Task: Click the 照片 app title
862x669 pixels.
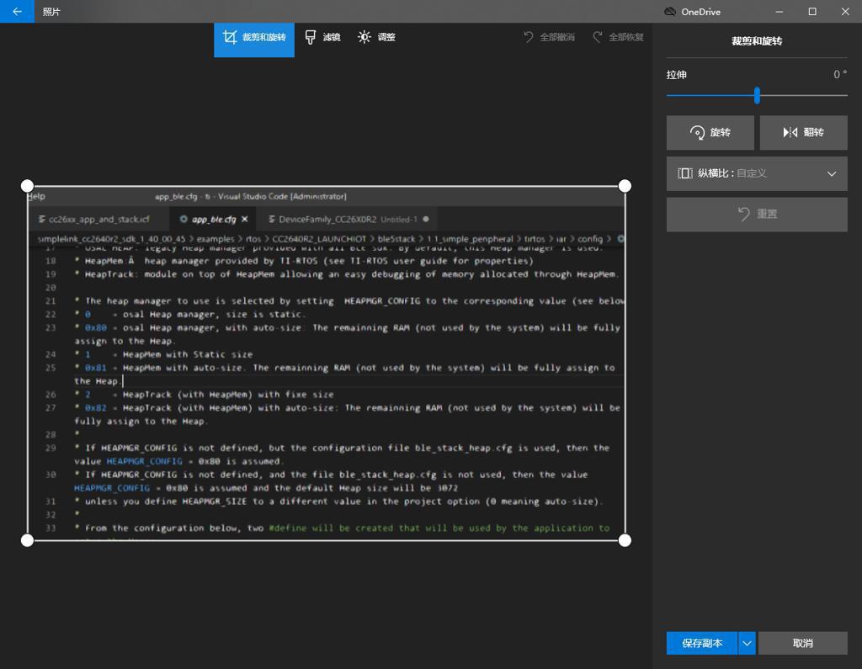Action: (x=51, y=12)
